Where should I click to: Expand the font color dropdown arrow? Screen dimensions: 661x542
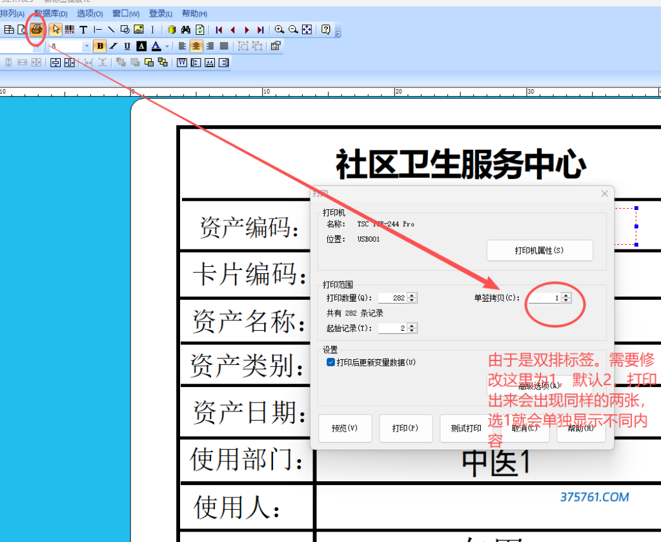point(167,46)
